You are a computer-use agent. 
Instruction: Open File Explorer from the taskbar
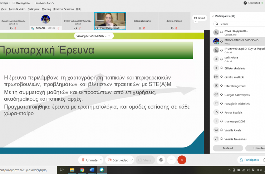pos(72,170)
